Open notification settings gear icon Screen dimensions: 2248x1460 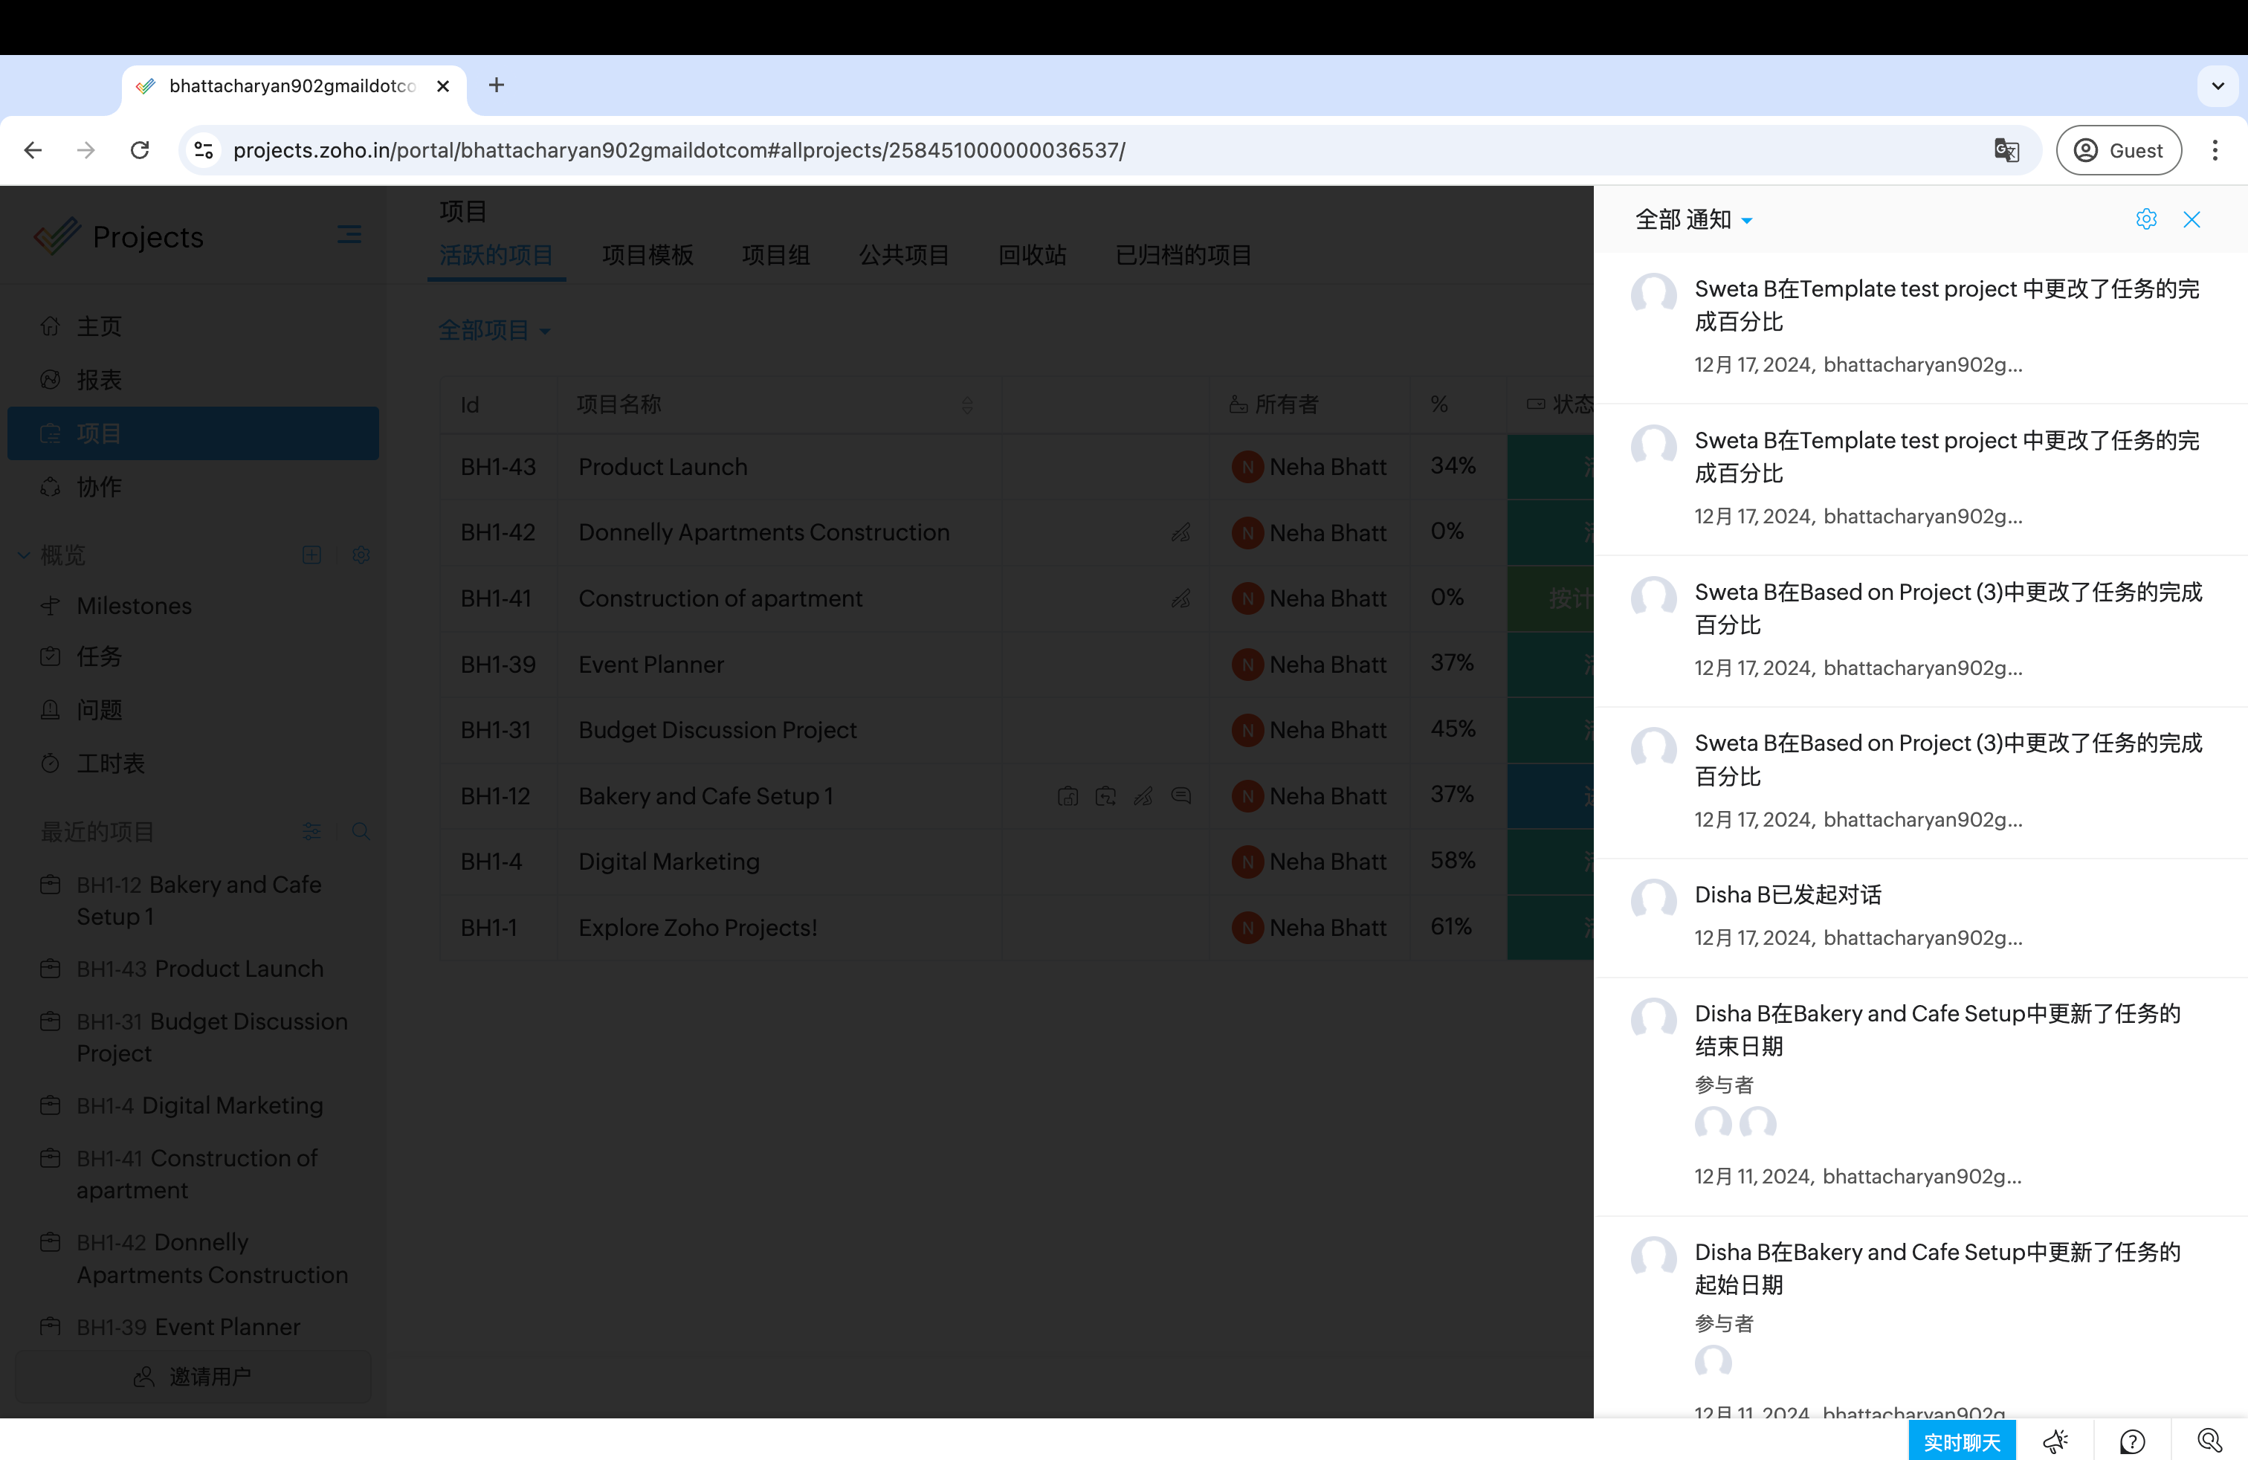point(2145,219)
